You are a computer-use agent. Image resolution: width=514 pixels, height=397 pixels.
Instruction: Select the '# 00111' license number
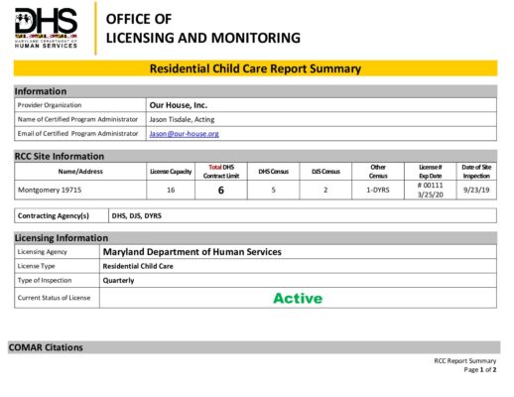click(x=430, y=186)
